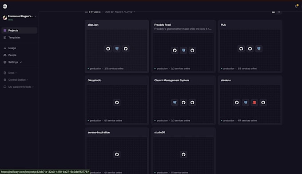Click Postgres database icon in altar_bot
Screen dimensions: 302x174
117,49
